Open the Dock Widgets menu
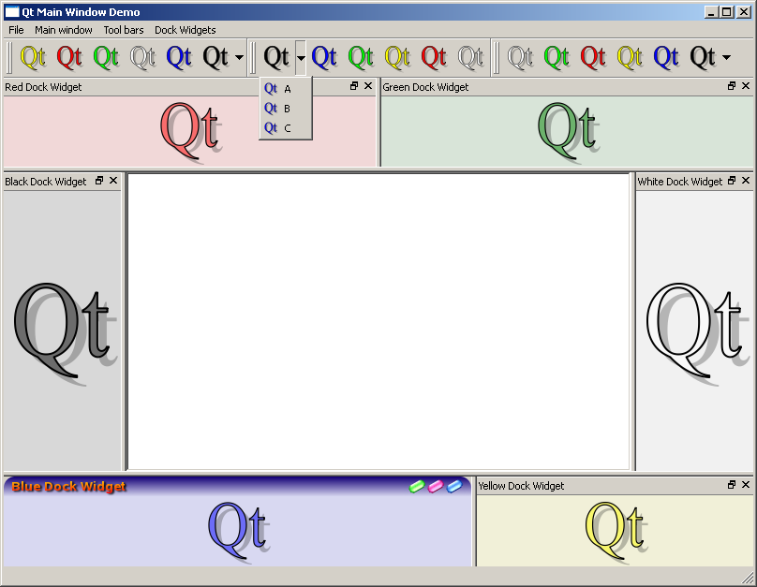The image size is (757, 587). click(185, 30)
